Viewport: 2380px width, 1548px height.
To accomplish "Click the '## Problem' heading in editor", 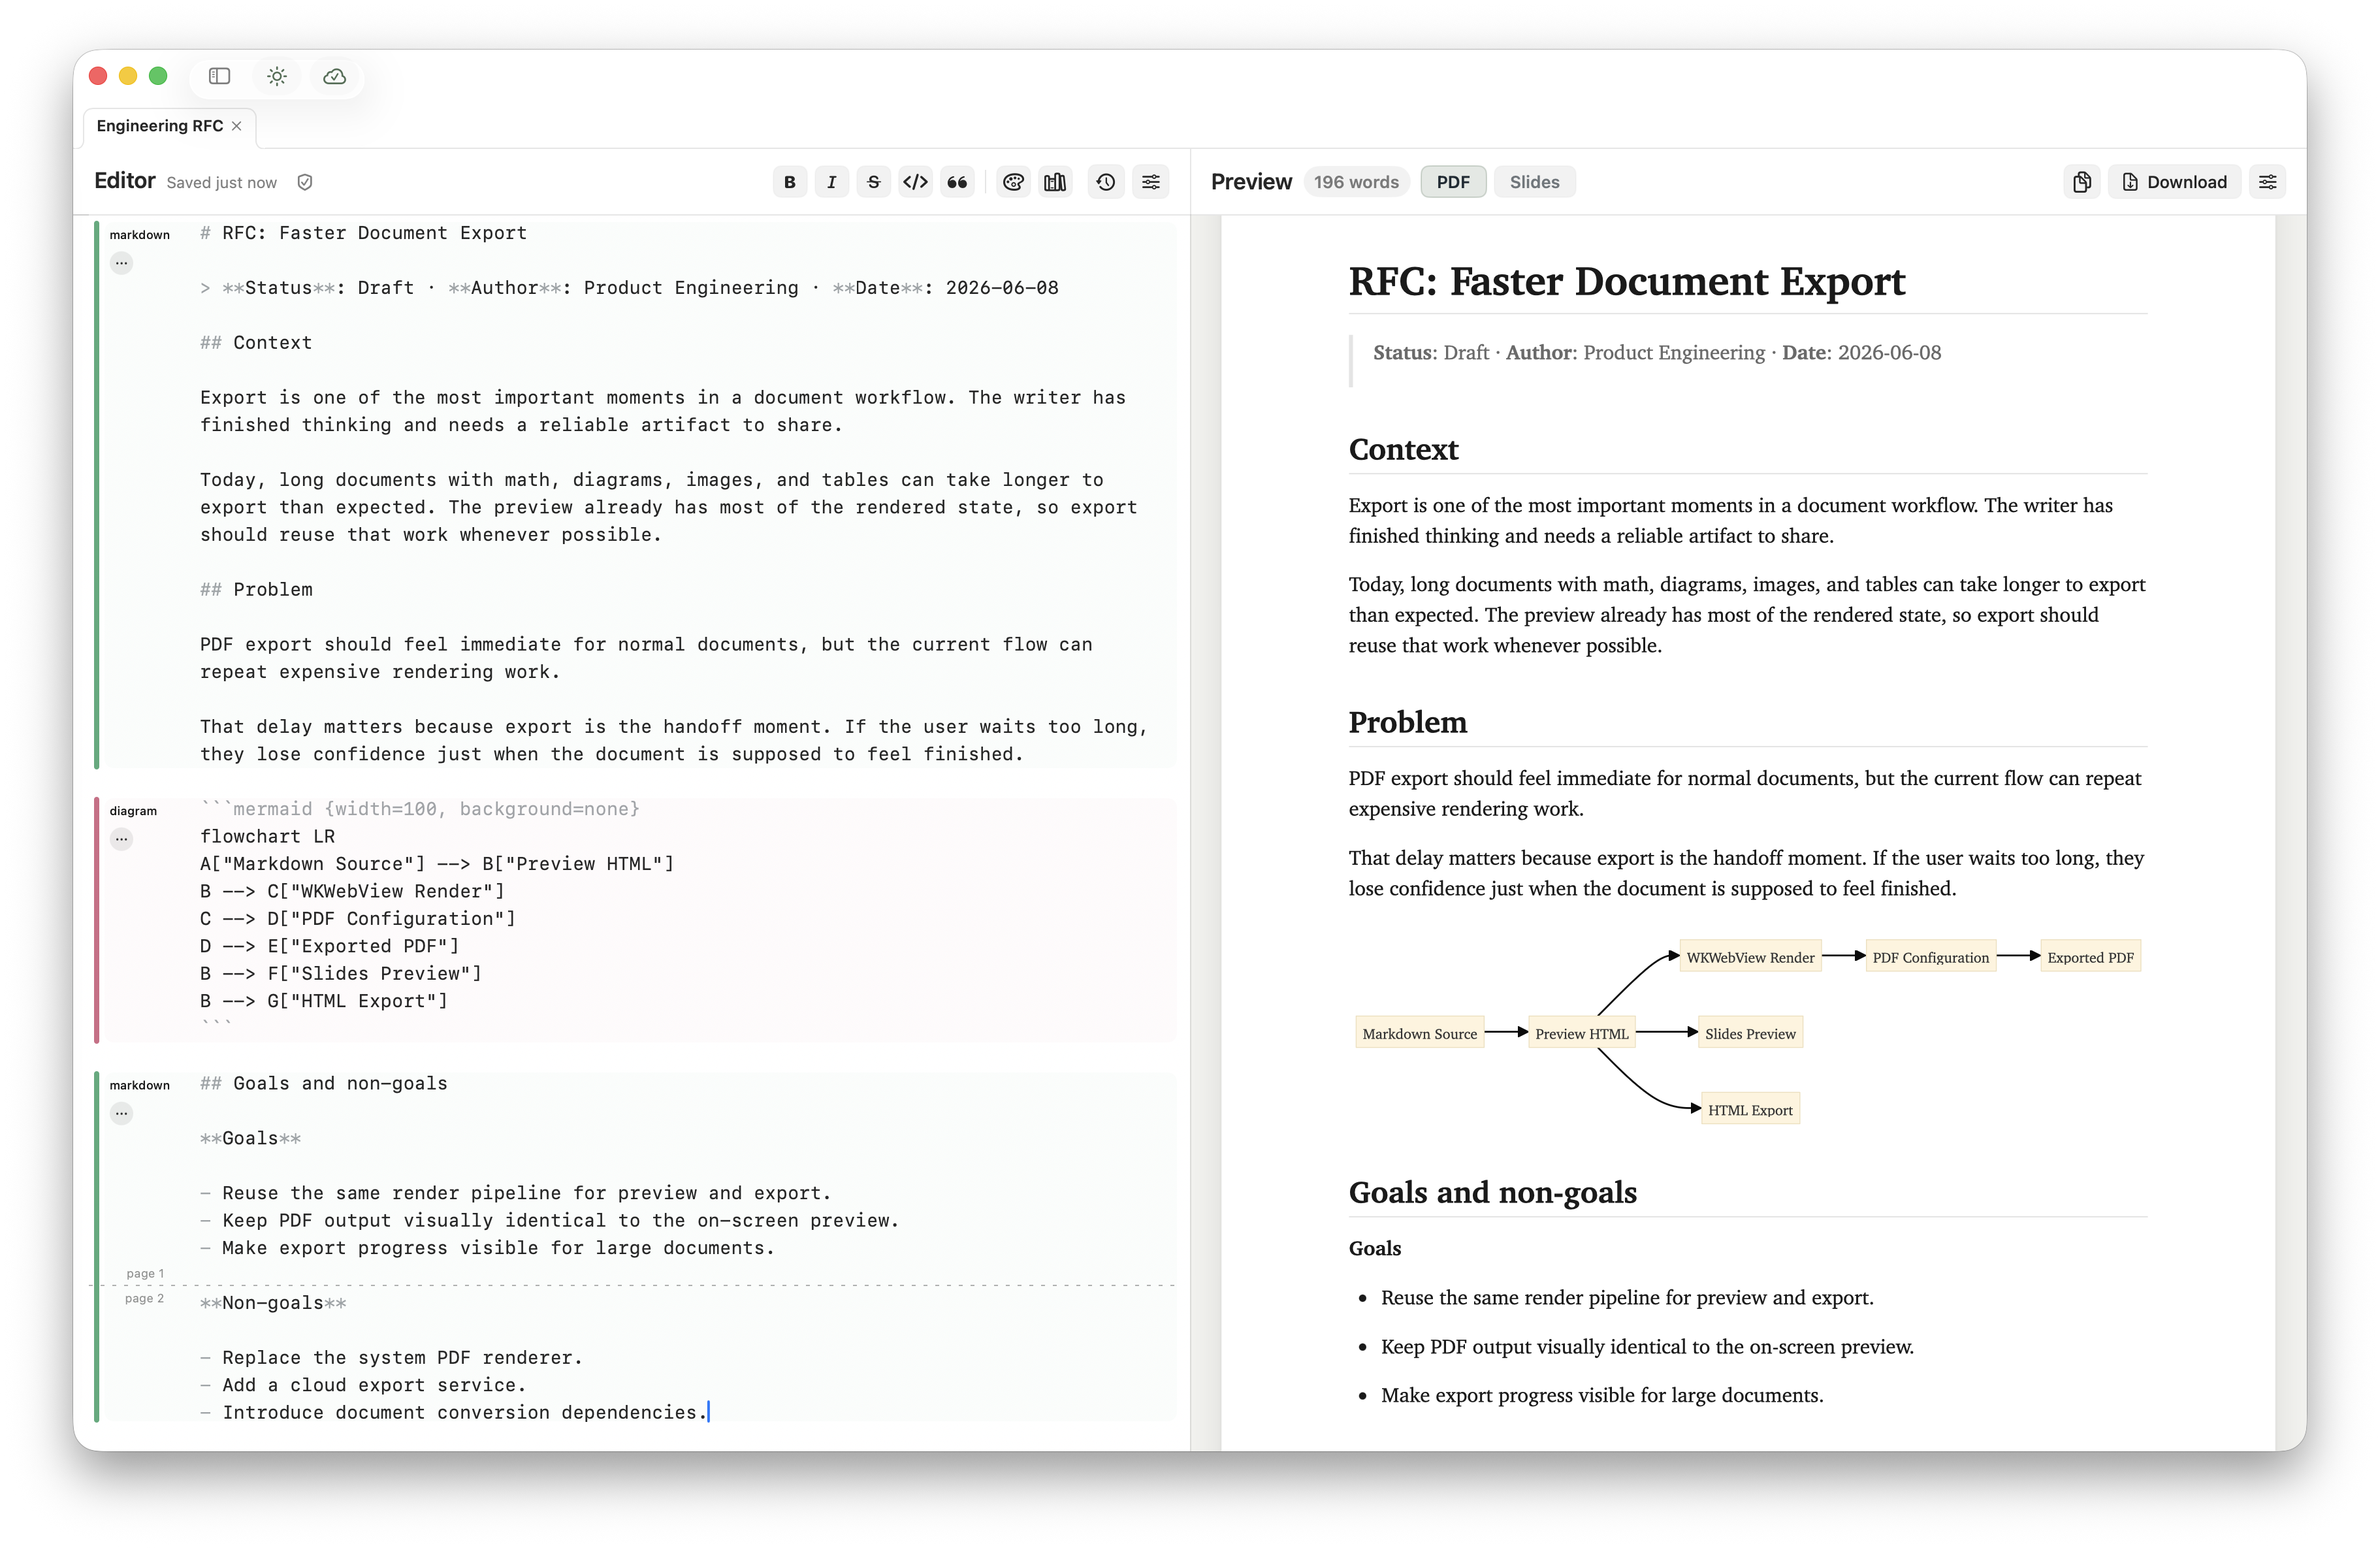I will (256, 590).
